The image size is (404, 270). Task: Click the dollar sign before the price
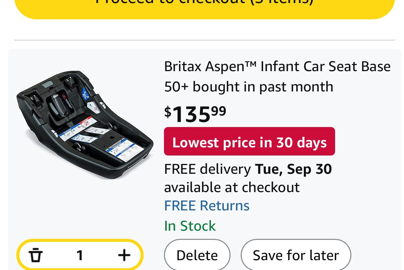click(168, 112)
